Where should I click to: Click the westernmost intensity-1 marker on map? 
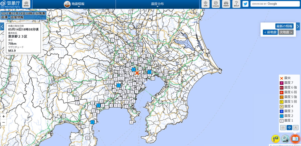pyautogui.click(x=64, y=116)
